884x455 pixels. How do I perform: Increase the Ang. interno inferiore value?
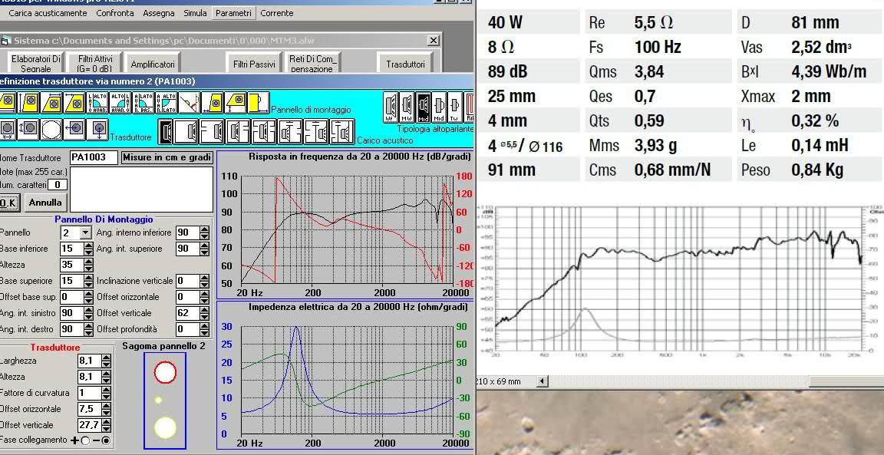point(204,229)
